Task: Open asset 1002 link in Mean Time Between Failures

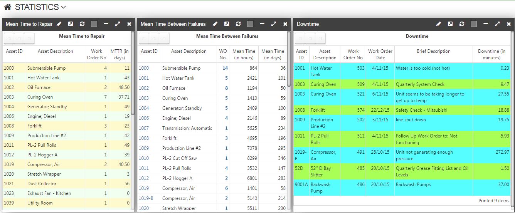Action: (x=144, y=88)
